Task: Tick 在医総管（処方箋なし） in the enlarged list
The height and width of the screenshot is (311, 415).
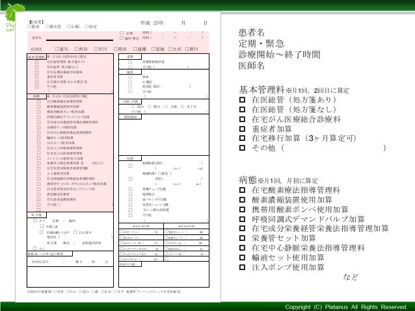Action: pyautogui.click(x=242, y=109)
